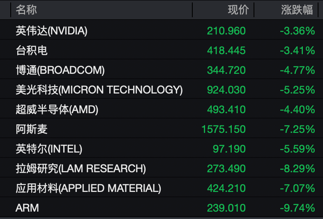Image resolution: width=323 pixels, height=219 pixels.
Task: Select the 博通(BROADCOM) stock name
Action: (60, 70)
